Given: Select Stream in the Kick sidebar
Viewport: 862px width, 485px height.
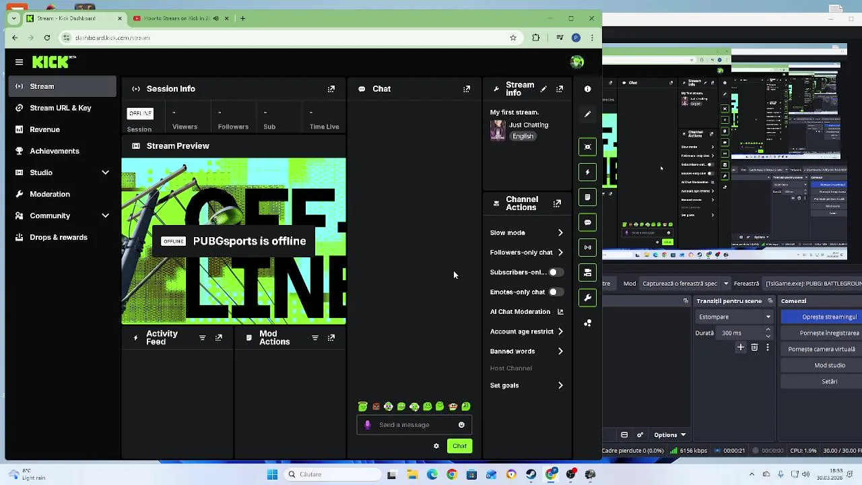Looking at the screenshot, I should tap(63, 86).
